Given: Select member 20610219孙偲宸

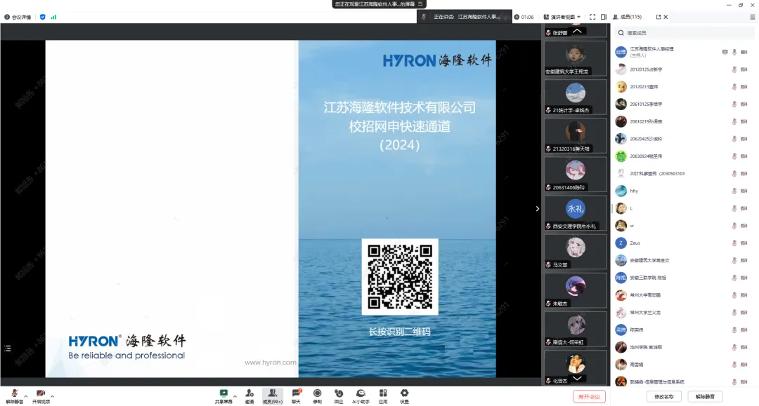Looking at the screenshot, I should pos(685,121).
